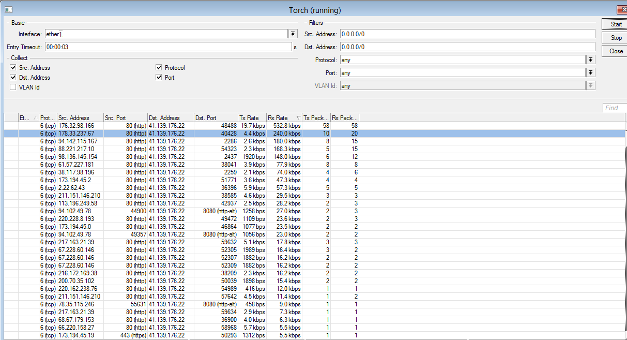This screenshot has height=340, width=627.
Task: Sort by the Dst. Port column header
Action: point(216,118)
